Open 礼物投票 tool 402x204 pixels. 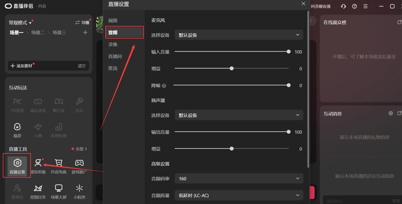[x=59, y=130]
